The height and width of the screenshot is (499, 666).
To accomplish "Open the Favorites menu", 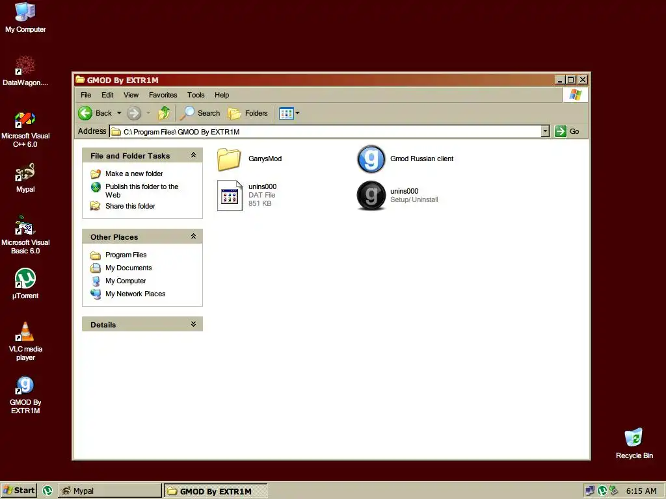I will point(163,95).
